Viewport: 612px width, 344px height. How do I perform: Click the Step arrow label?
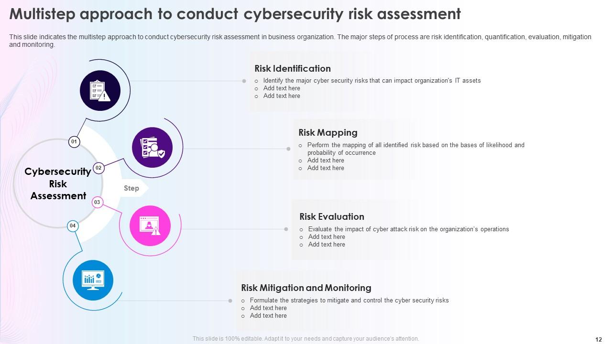[x=131, y=188]
